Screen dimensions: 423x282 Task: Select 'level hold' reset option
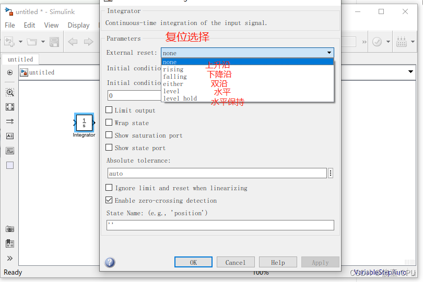248,99
